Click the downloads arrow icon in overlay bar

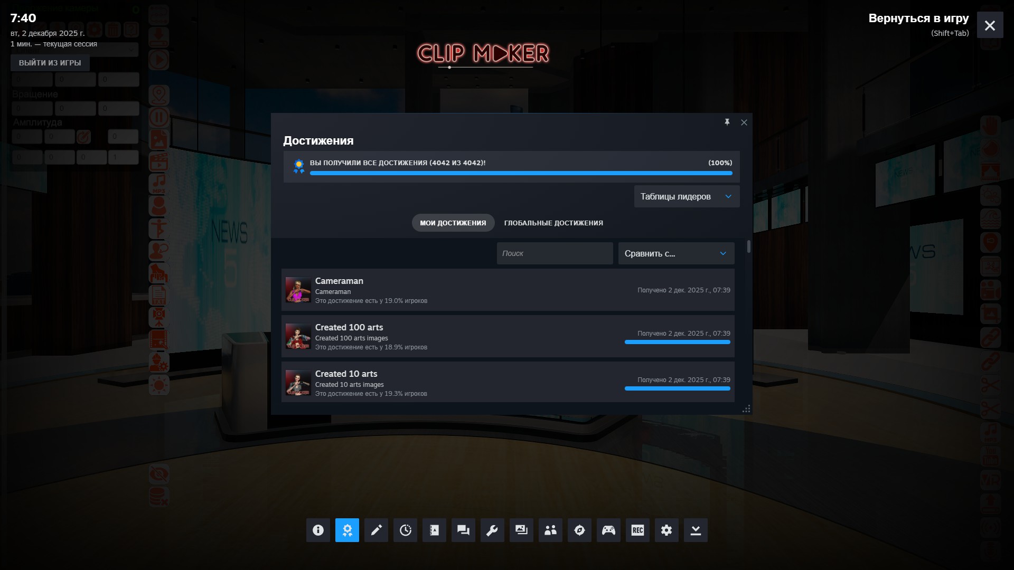point(696,530)
